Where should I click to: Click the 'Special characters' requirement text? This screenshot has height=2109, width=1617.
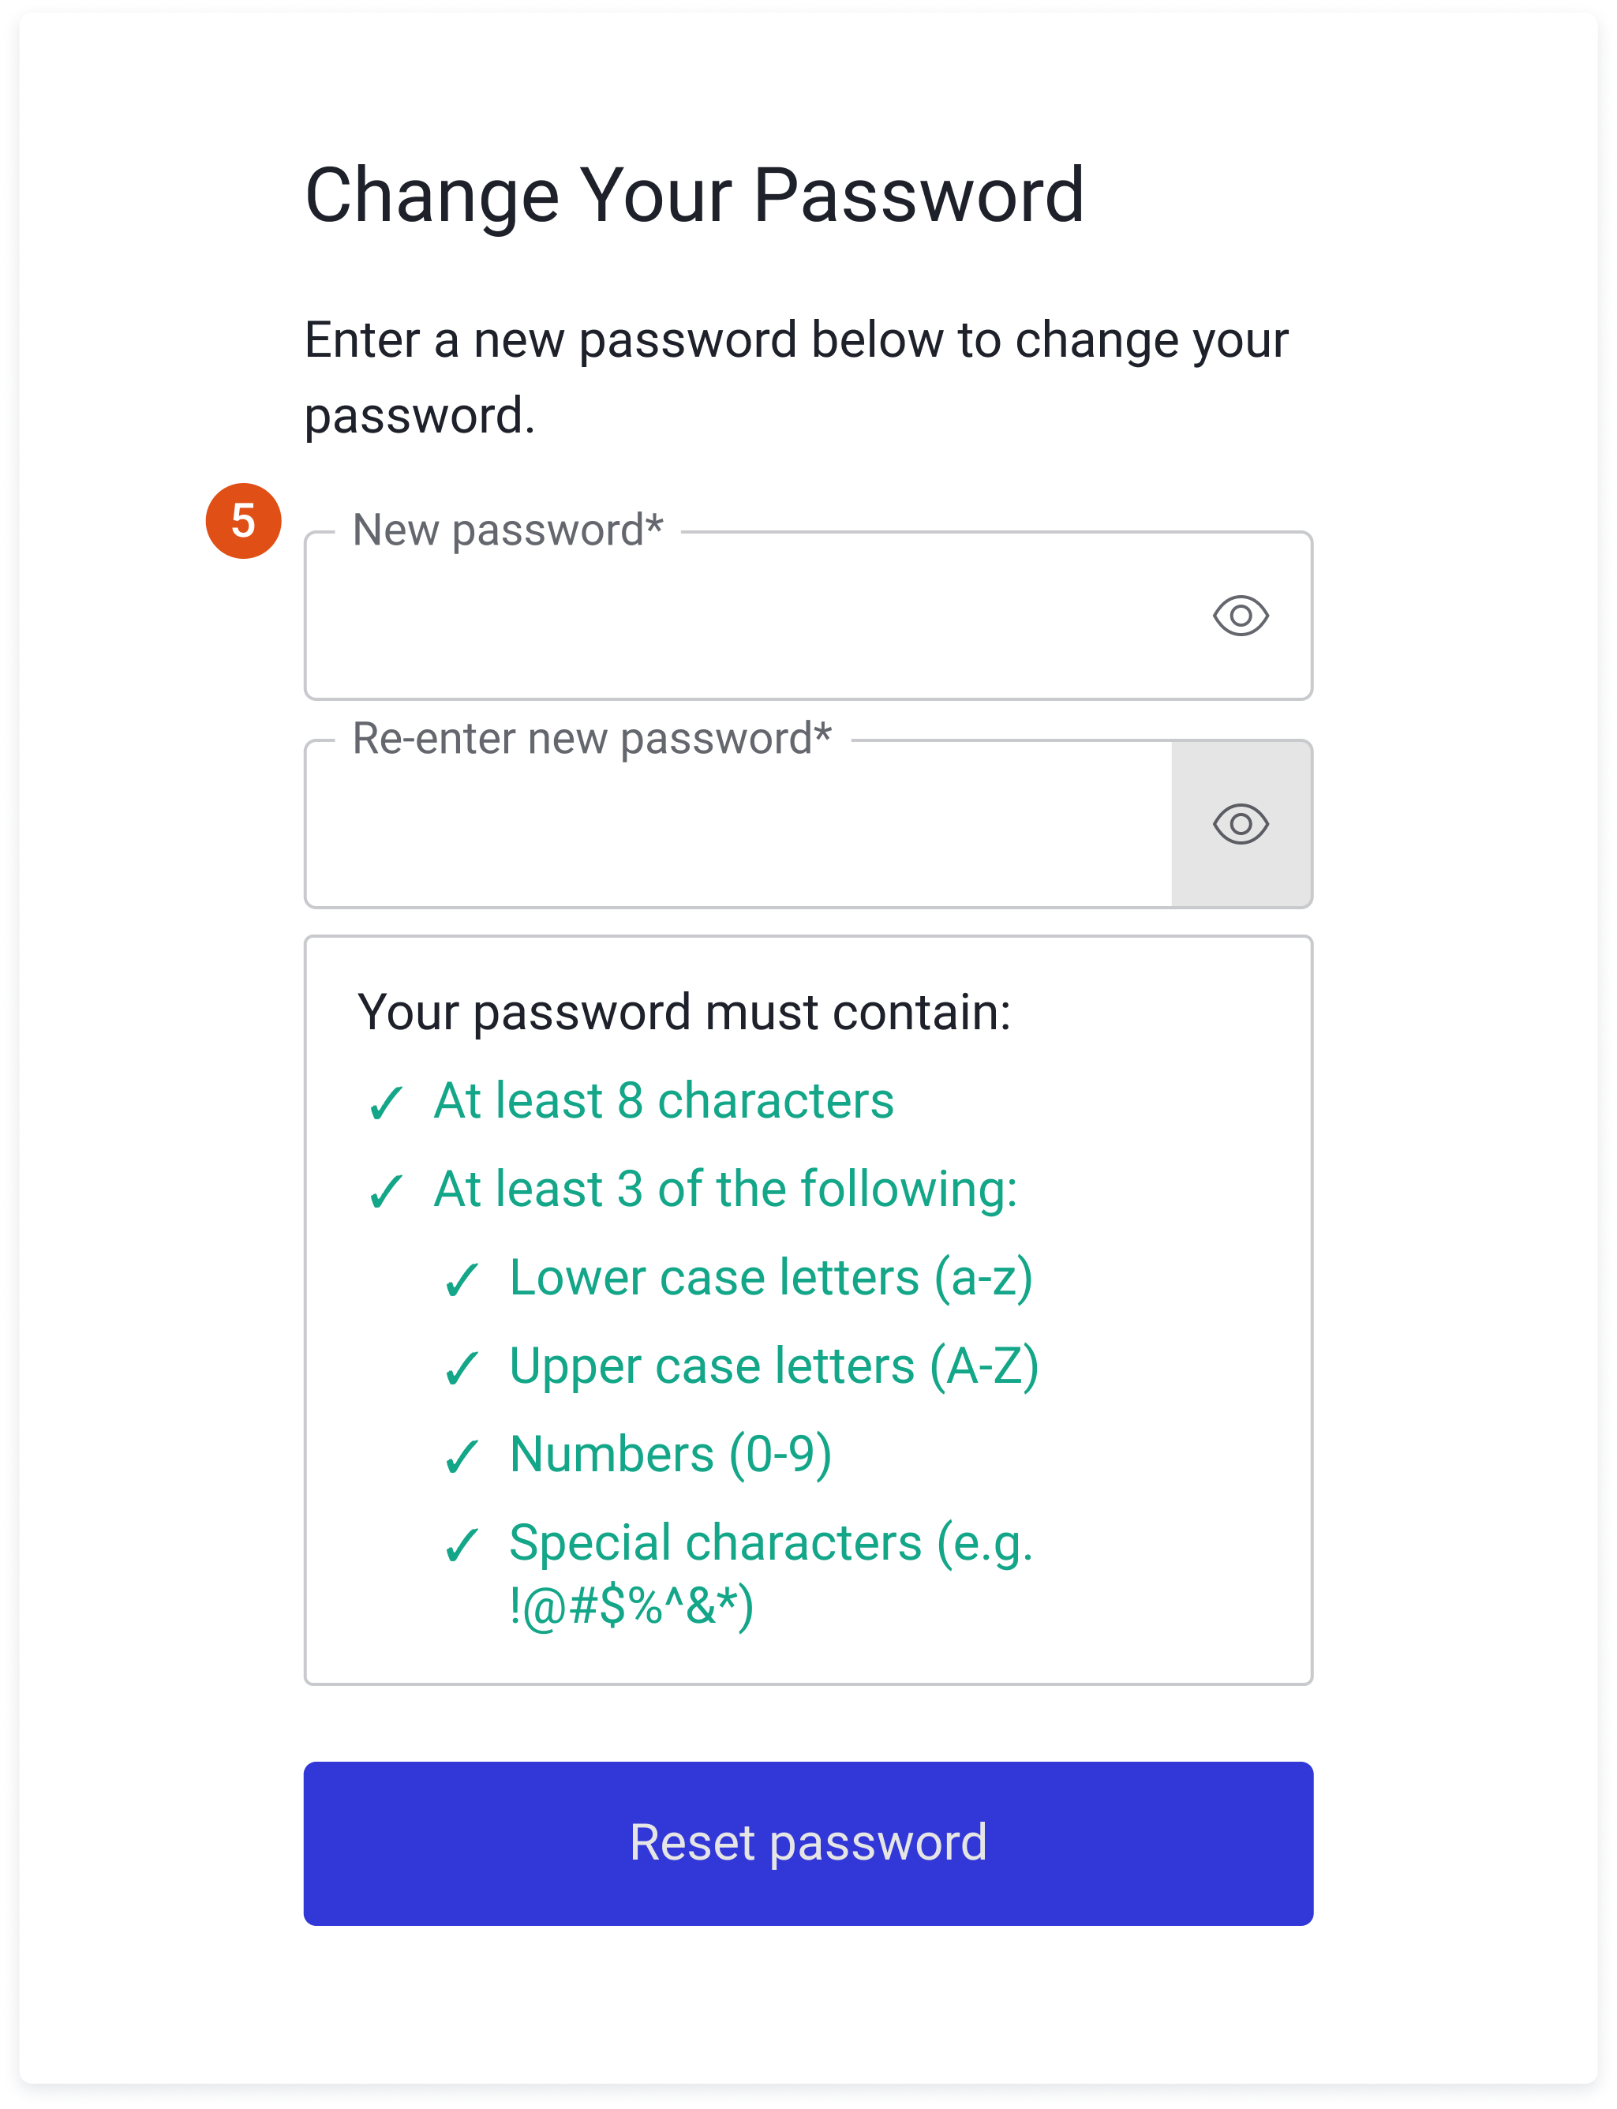click(770, 1543)
